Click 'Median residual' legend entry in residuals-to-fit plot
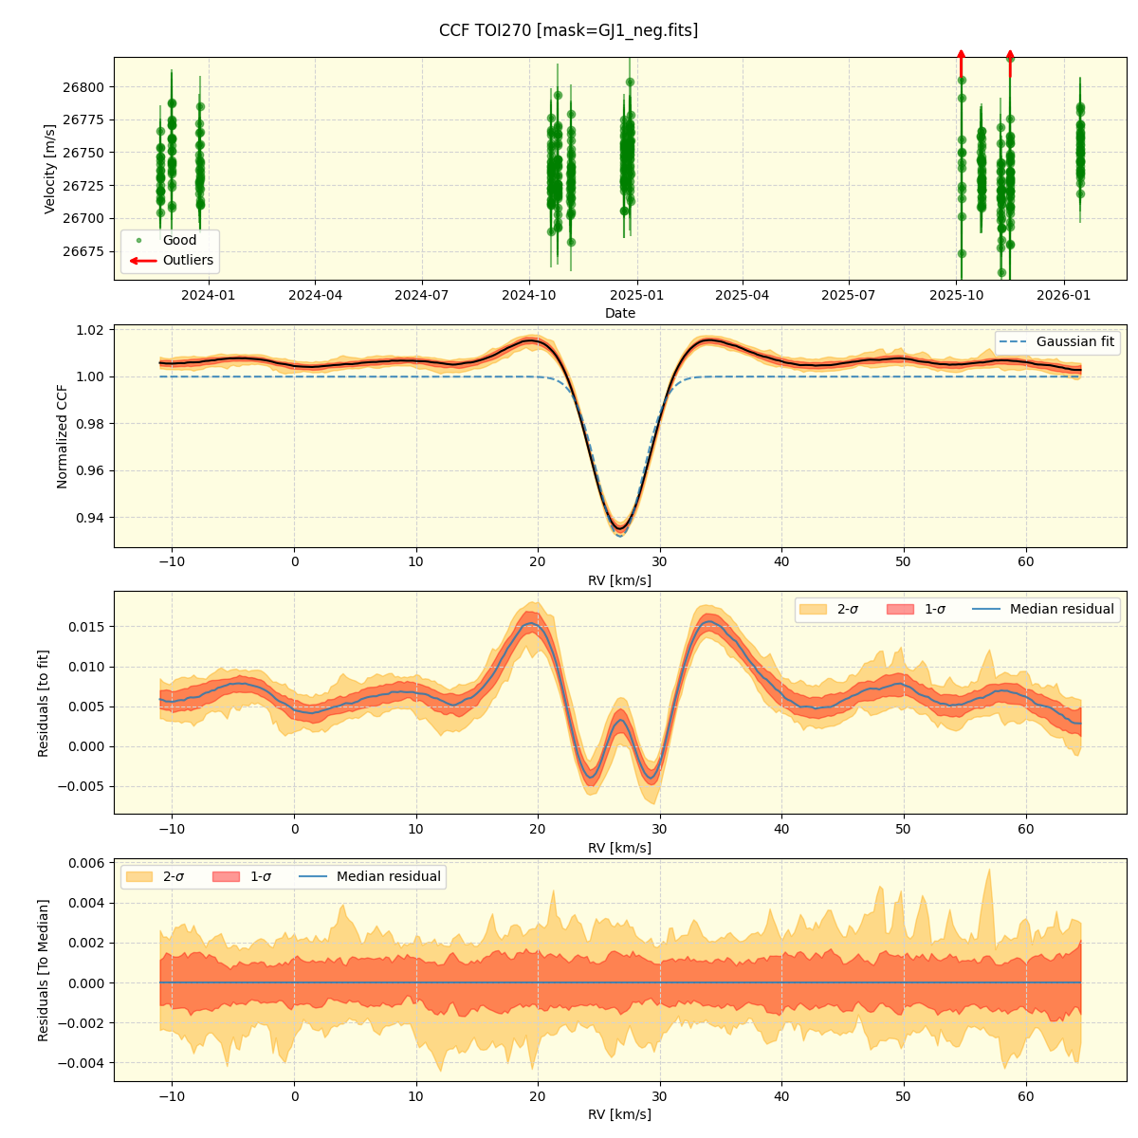Screen dimensions: 1138x1138 (1045, 609)
